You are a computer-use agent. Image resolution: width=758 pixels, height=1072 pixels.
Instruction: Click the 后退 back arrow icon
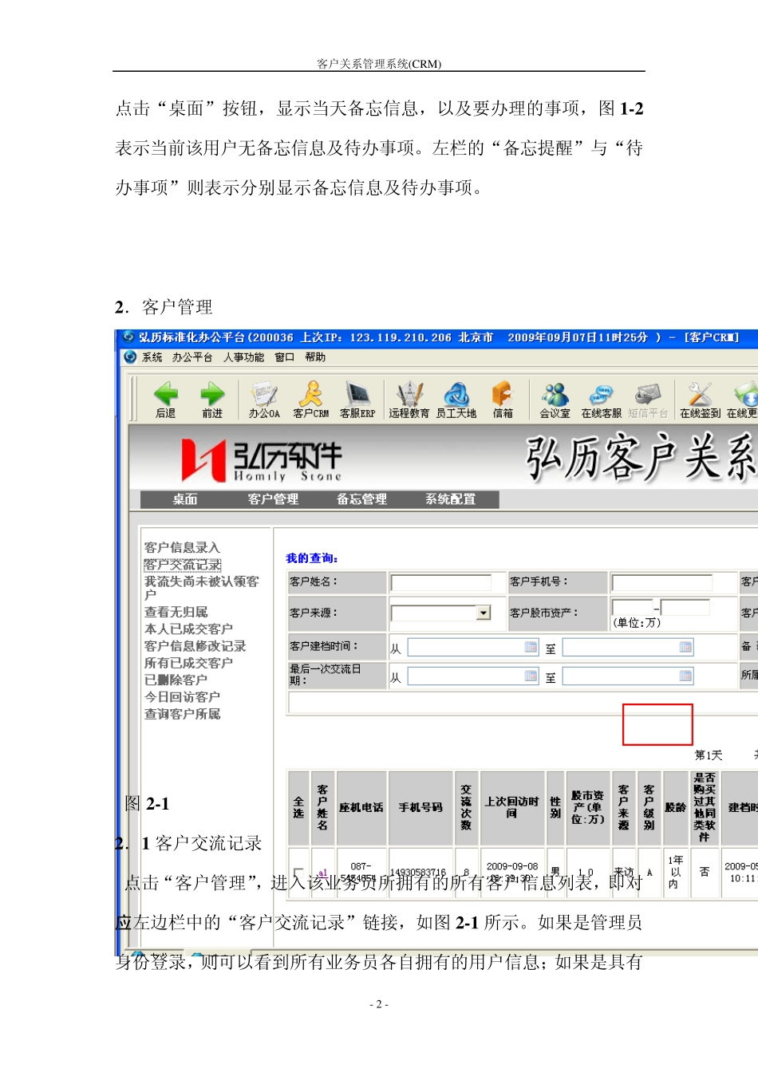tap(166, 394)
